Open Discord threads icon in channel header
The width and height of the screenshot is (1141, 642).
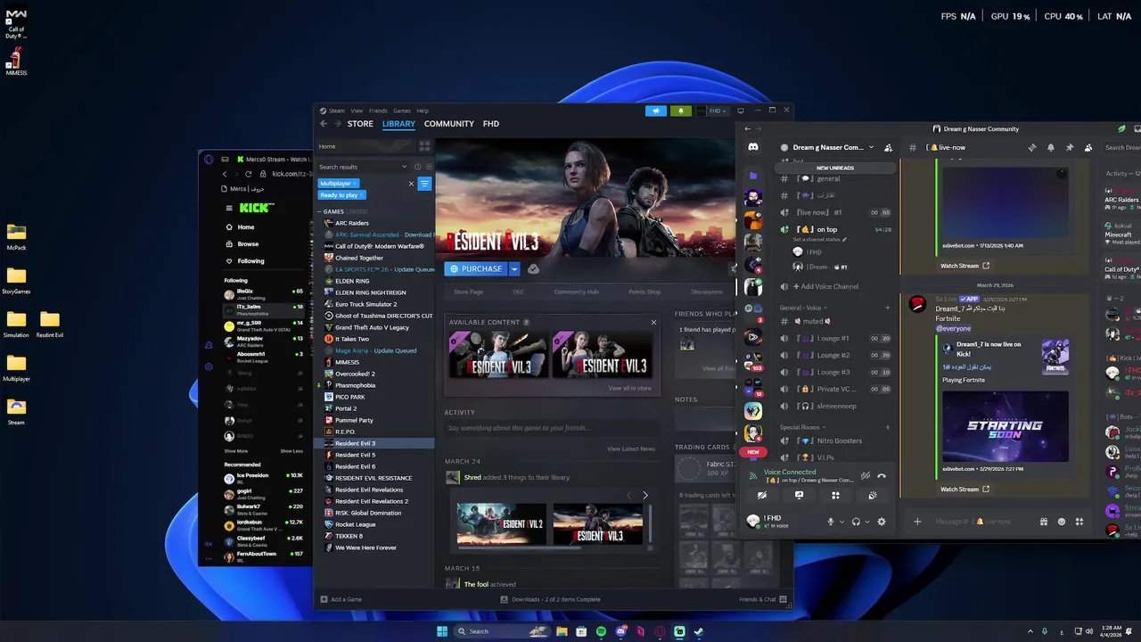[x=1031, y=147]
